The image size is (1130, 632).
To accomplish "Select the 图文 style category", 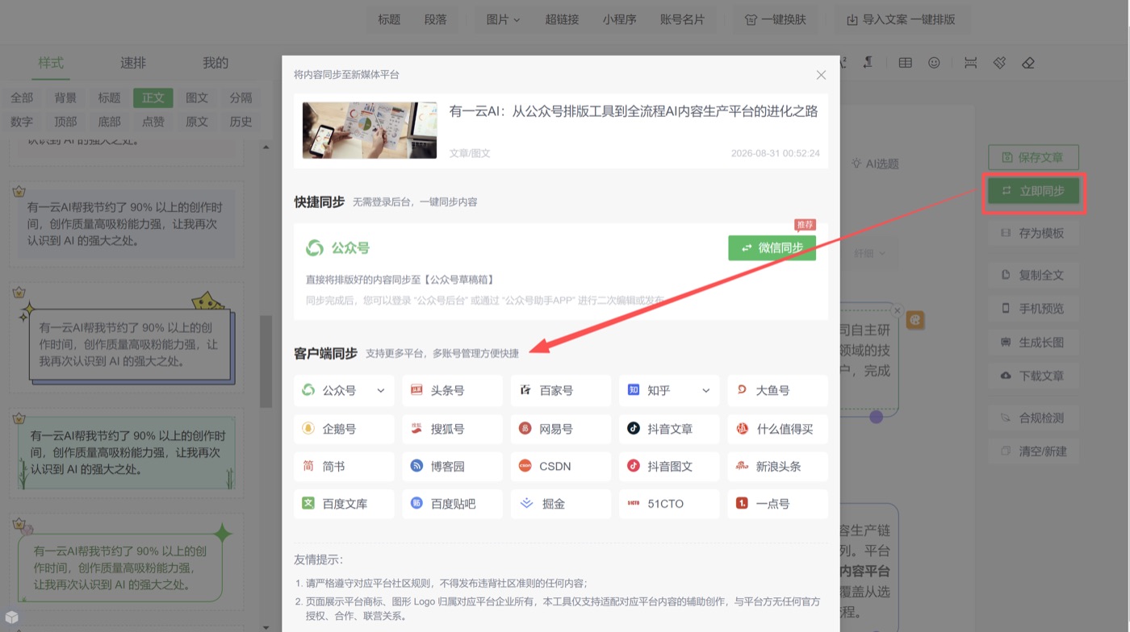I will pyautogui.click(x=197, y=98).
